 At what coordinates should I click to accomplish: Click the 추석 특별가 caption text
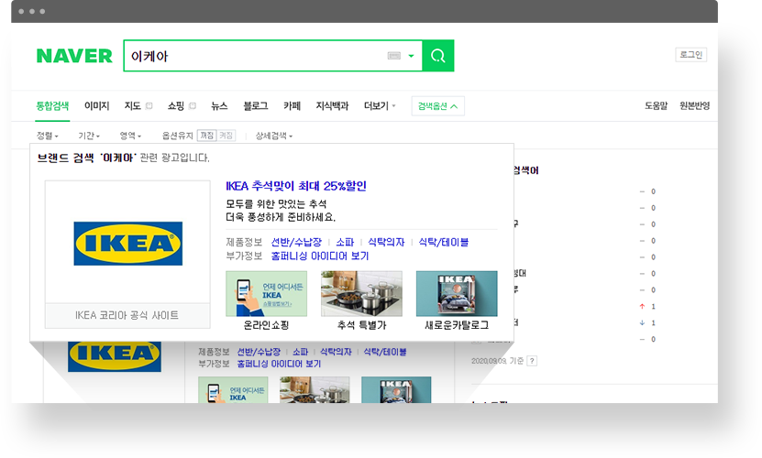pos(361,325)
